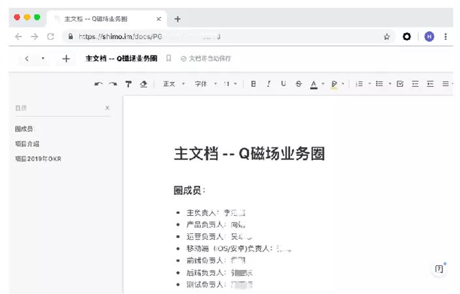This screenshot has height=294, width=460.
Task: Clear formatting with the eraser icon
Action: tap(144, 84)
